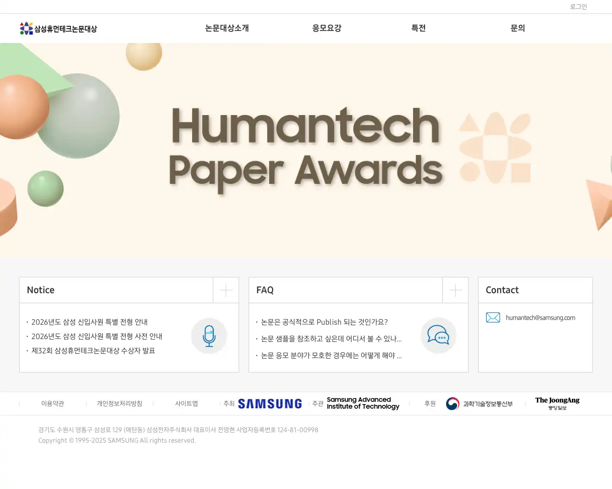
Task: Open the 특전 menu
Action: point(418,28)
